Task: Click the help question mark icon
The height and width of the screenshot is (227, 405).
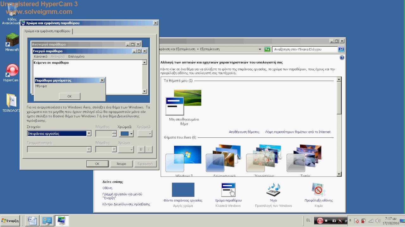Action: [x=342, y=58]
